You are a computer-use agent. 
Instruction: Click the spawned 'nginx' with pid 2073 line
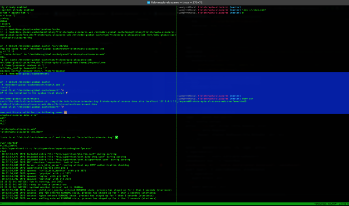pos(34,176)
